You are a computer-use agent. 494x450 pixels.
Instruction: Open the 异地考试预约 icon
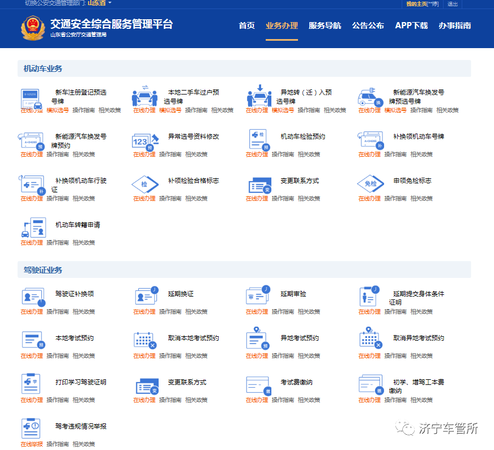click(258, 338)
